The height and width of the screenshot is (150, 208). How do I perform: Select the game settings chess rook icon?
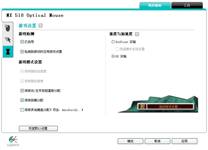click(x=8, y=51)
